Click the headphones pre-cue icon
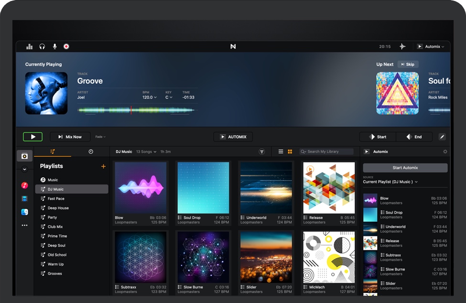The width and height of the screenshot is (466, 303). tap(42, 47)
